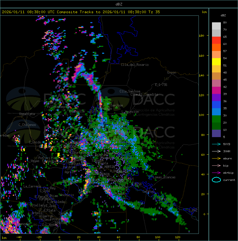Viewport: 238px width, 241px height.
Task: Click the 'Agrelo' map label
Action: click(x=70, y=172)
